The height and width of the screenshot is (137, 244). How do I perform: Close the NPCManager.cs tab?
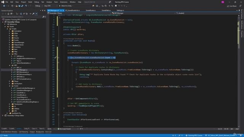63,10
